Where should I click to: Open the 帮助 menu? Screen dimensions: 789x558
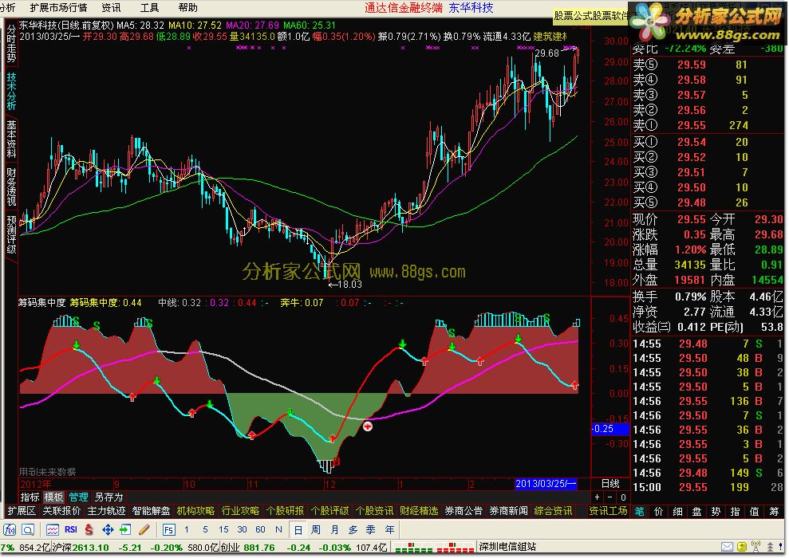[187, 7]
